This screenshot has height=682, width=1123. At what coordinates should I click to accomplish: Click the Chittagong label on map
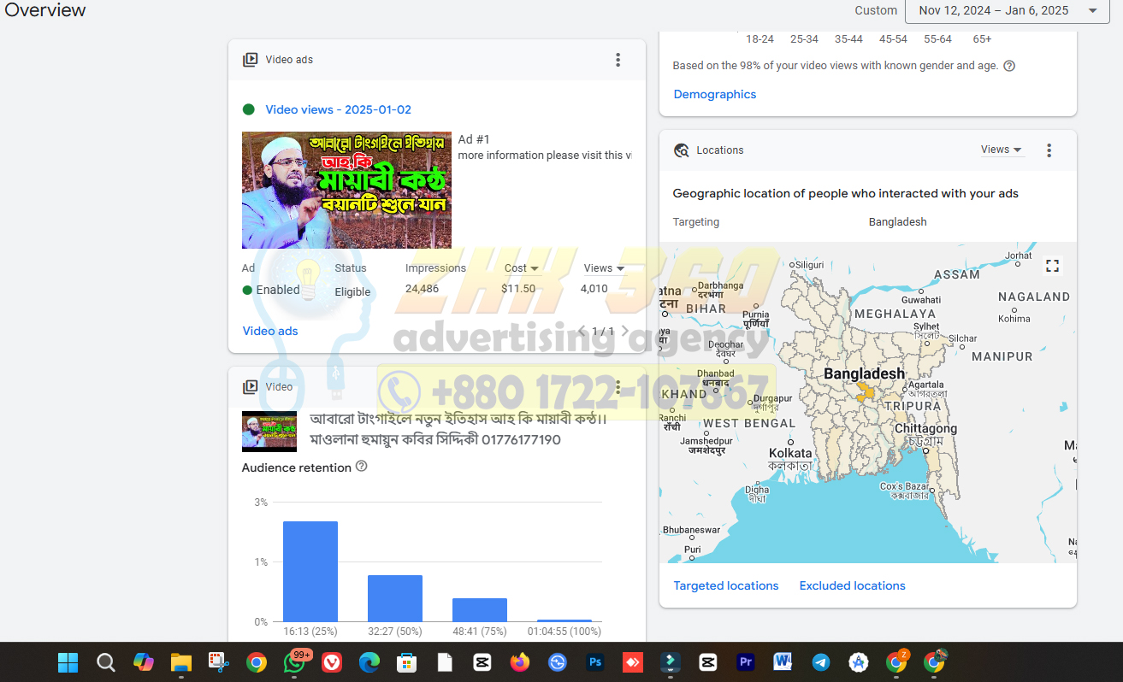[x=926, y=429]
